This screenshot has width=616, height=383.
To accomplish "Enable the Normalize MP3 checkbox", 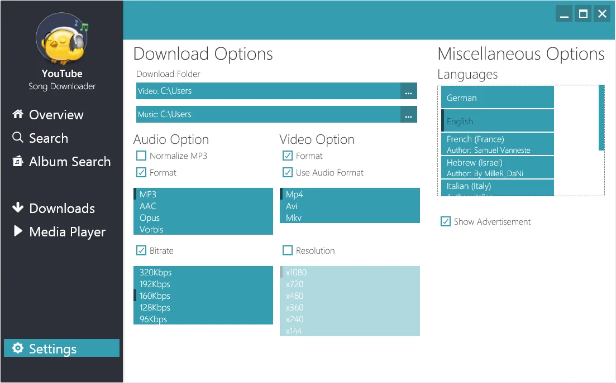I will tap(141, 156).
